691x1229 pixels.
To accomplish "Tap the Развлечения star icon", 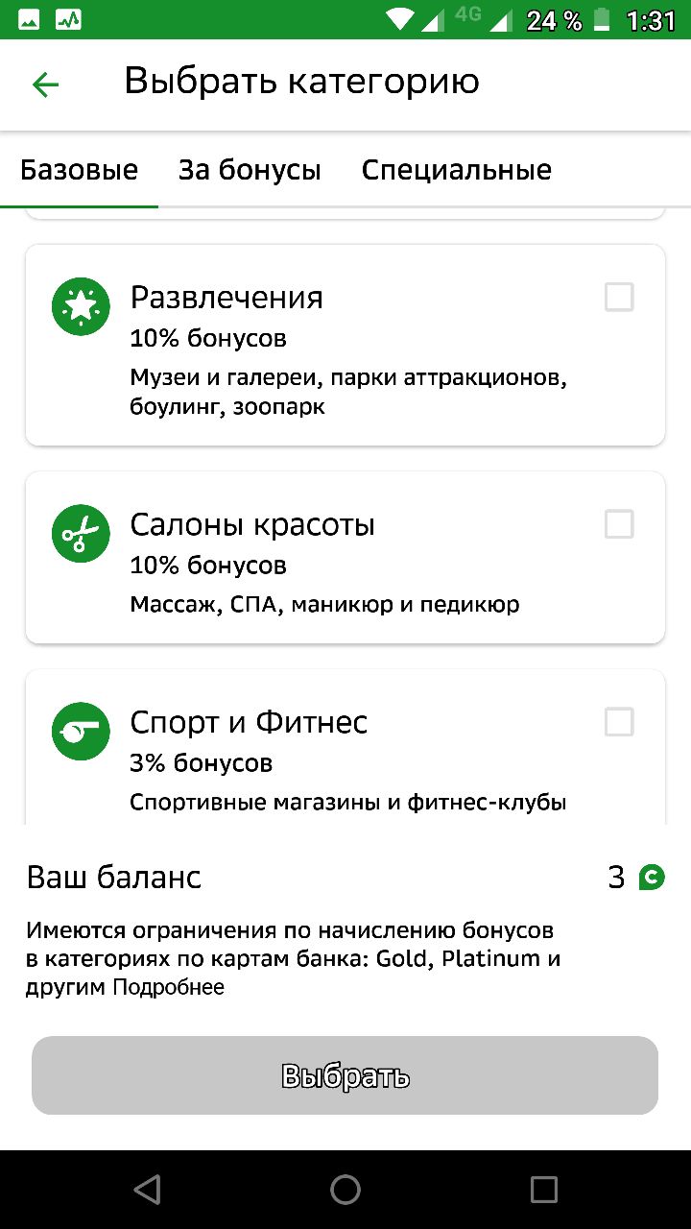I will (x=82, y=306).
